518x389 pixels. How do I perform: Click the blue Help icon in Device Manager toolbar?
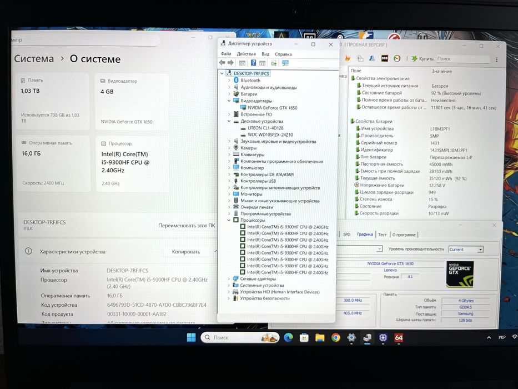pos(253,63)
